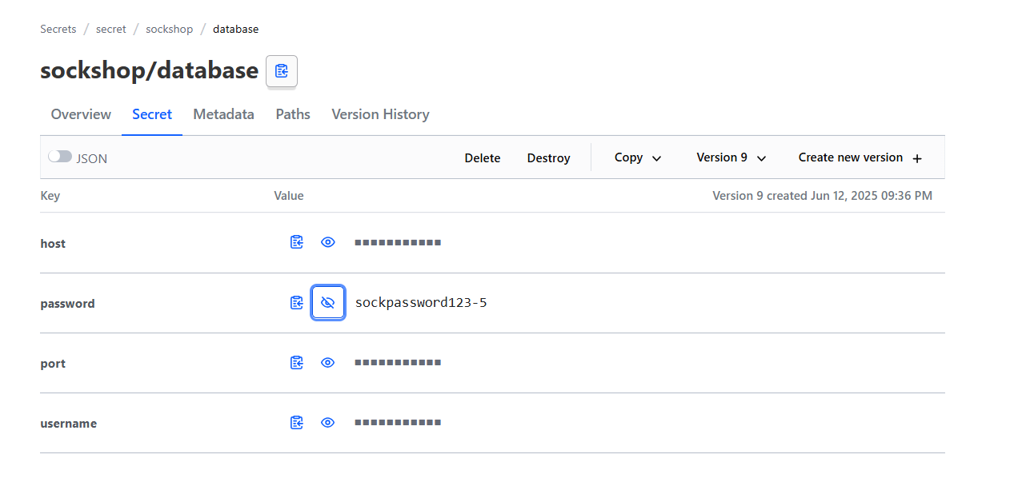Copy the secret path next to sockshop/database title
Viewport: 1018px width, 478px height.
click(x=281, y=71)
